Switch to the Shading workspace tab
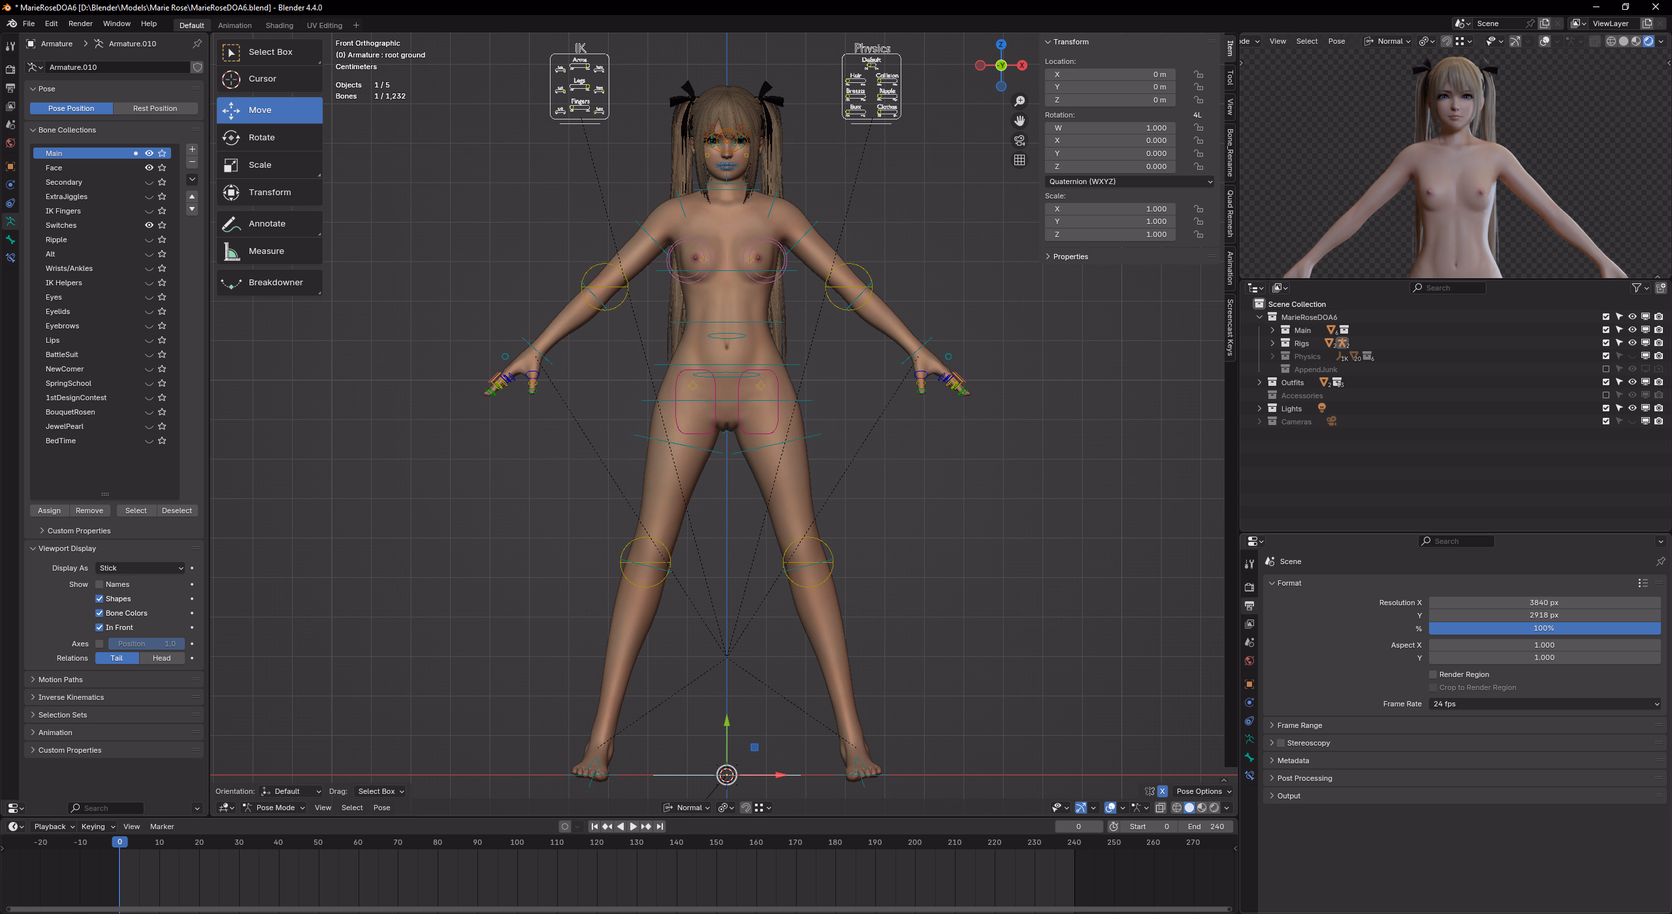 coord(279,25)
